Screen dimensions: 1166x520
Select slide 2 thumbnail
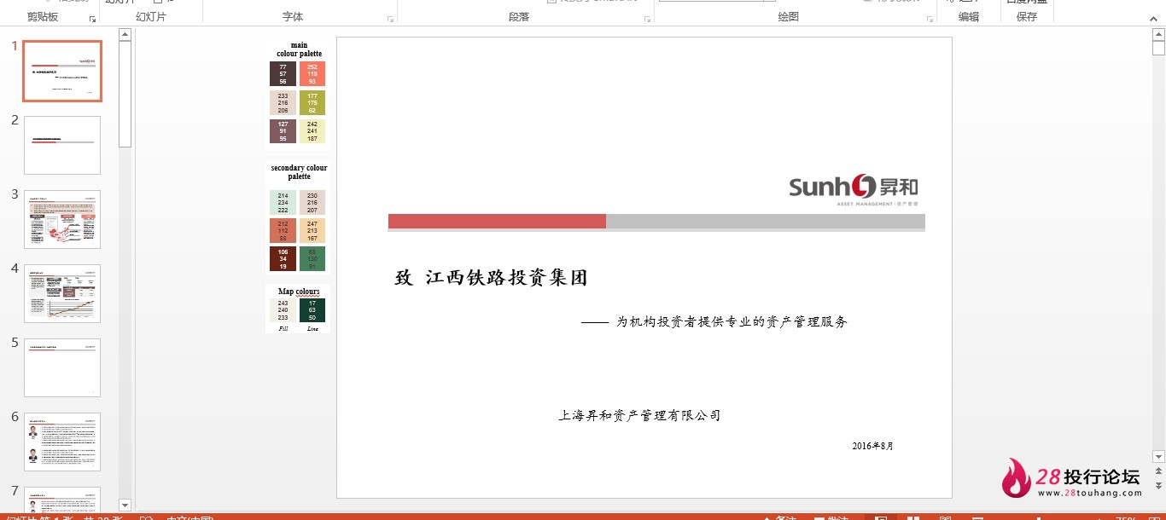(x=62, y=145)
